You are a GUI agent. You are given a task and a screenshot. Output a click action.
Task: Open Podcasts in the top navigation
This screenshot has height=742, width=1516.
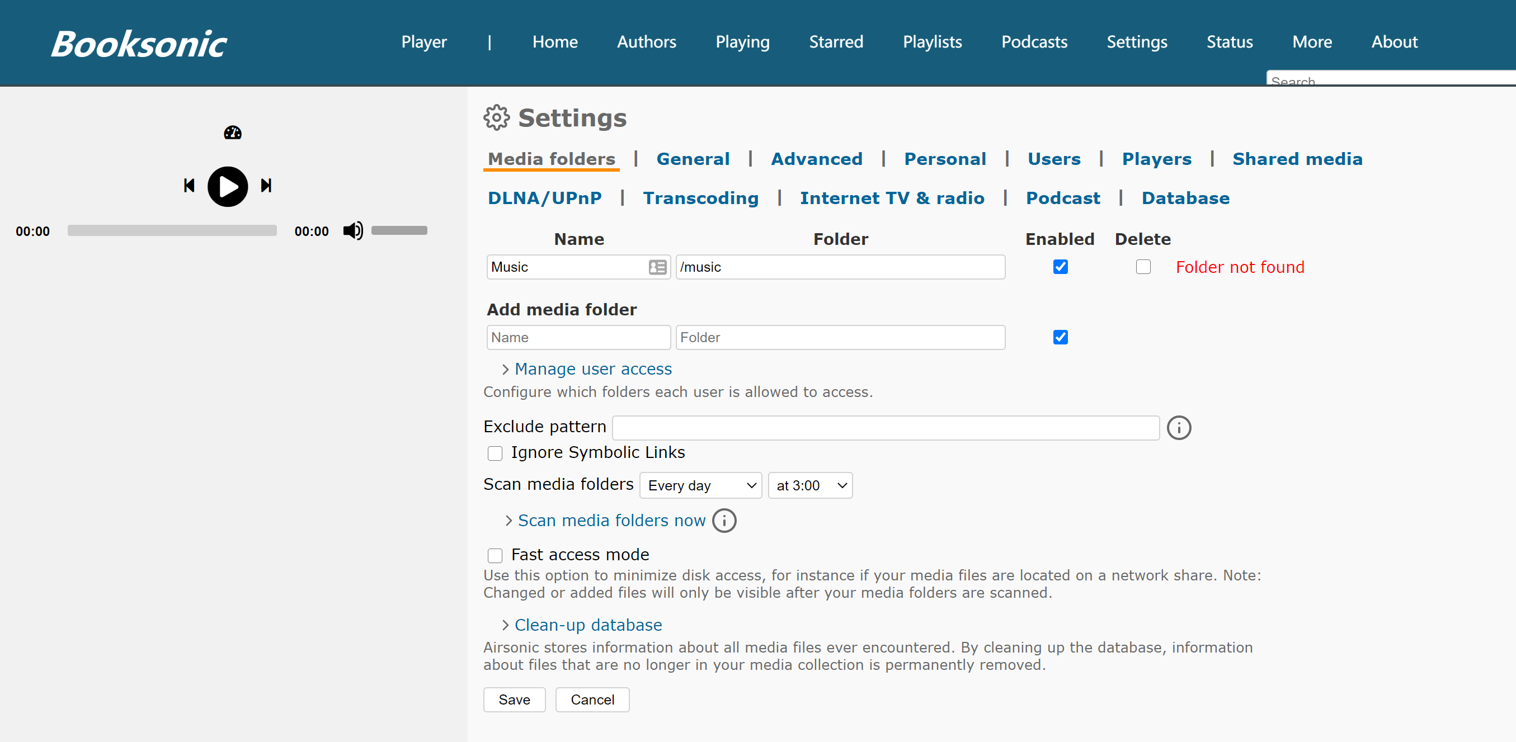tap(1034, 42)
